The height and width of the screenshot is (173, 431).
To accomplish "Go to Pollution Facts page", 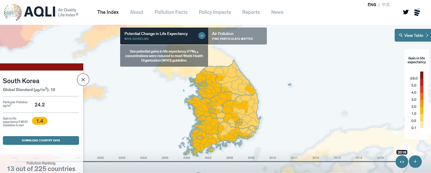I will pos(171,12).
